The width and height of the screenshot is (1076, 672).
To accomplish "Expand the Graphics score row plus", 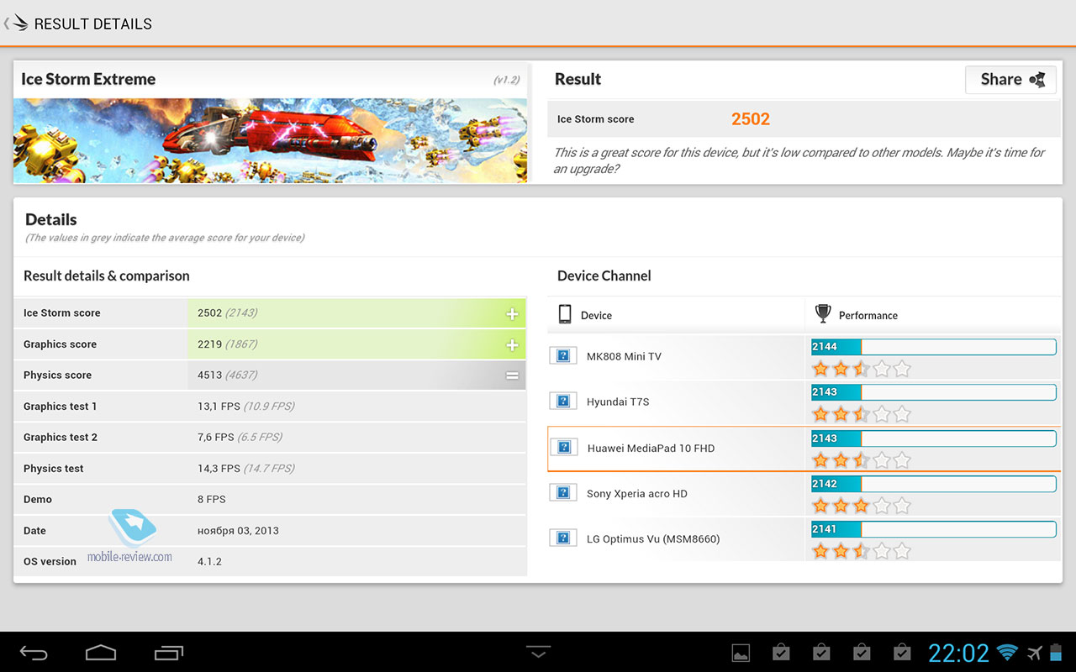I will 512,345.
